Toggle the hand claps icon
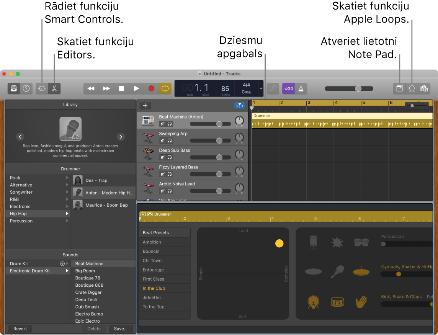Viewport: 438px width, 335px height. point(361,302)
